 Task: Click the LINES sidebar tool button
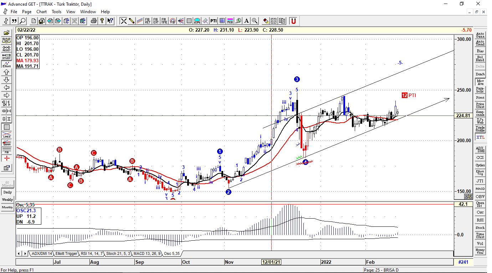[6, 135]
